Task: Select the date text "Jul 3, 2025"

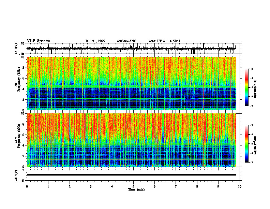Action: [95, 41]
